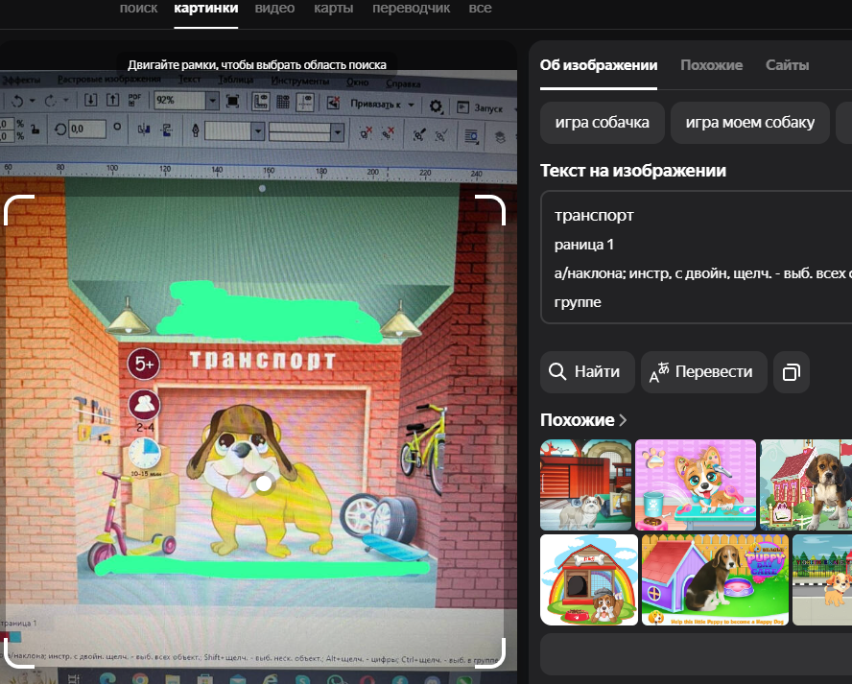The height and width of the screenshot is (684, 852).
Task: Select the Об изображении tab
Action: pos(599,65)
